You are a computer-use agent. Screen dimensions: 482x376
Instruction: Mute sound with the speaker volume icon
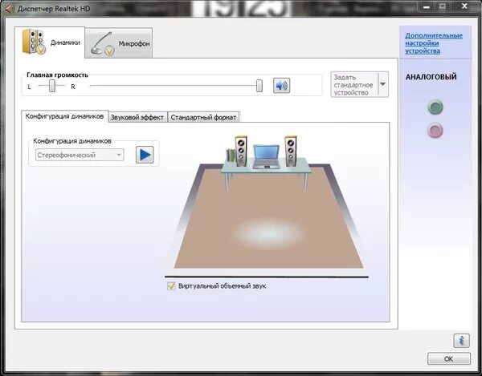(x=281, y=86)
